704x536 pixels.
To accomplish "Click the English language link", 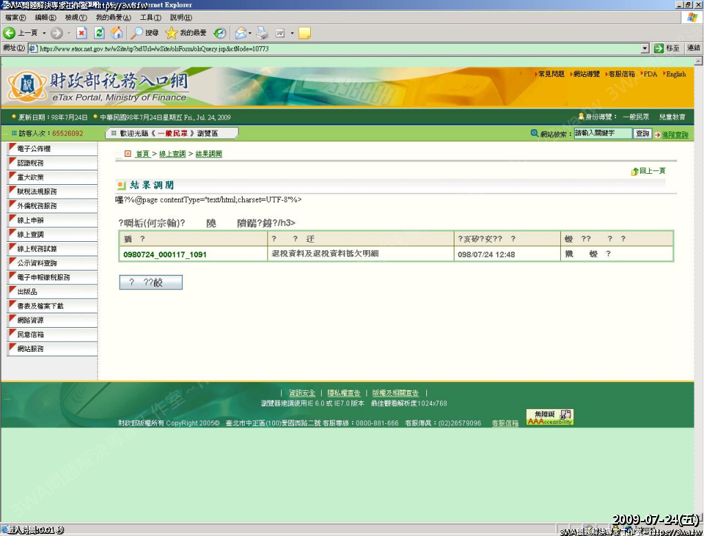I will click(675, 74).
